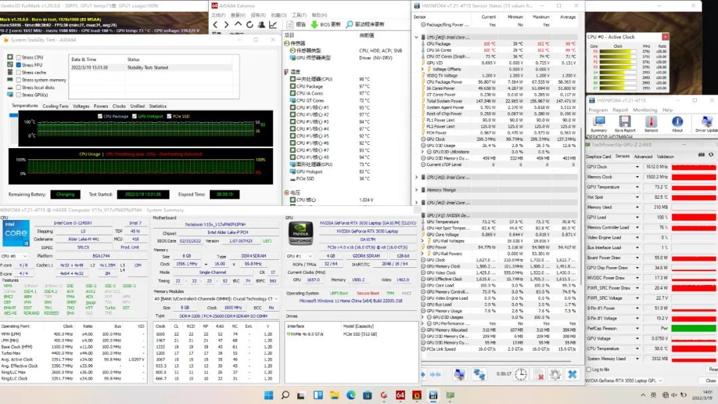718x404 pixels.
Task: Open the Monitoring menu in HWiNFO64
Action: click(x=644, y=110)
